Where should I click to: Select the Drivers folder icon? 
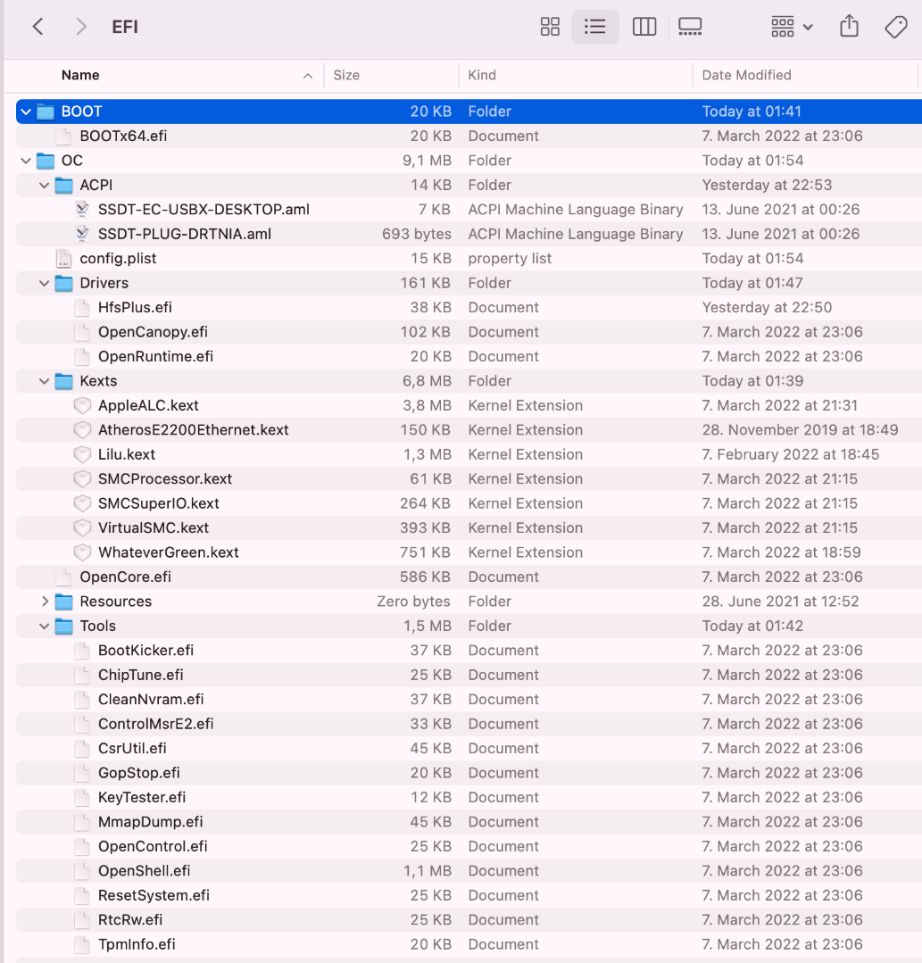point(64,283)
